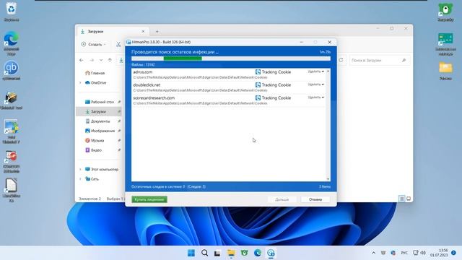Image resolution: width=462 pixels, height=260 pixels.
Task: Show hidden tray icons chevron
Action: point(373,253)
